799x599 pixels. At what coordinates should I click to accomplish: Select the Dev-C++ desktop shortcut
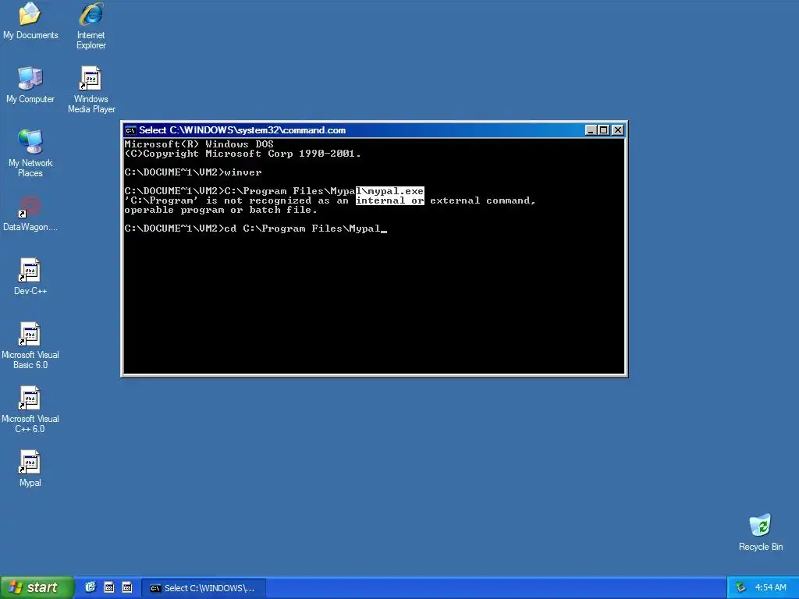coord(30,277)
